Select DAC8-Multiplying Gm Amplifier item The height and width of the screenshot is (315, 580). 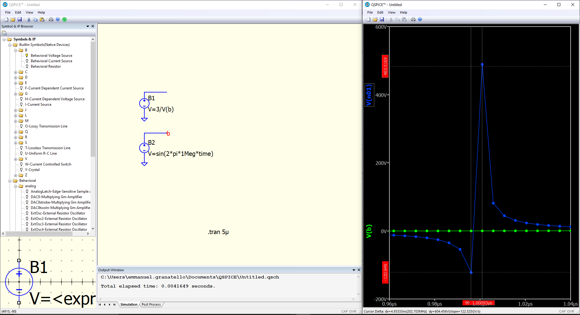(x=56, y=197)
